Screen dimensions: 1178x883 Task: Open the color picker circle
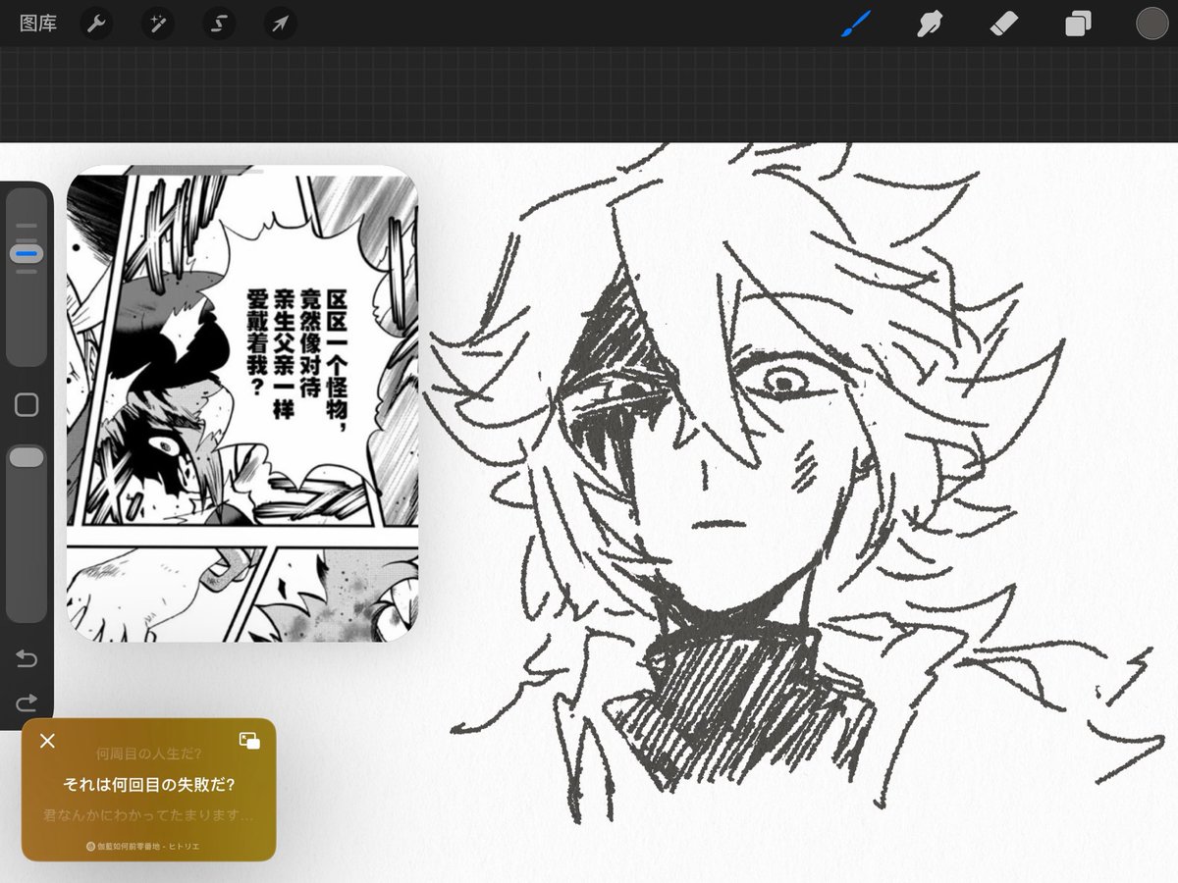pyautogui.click(x=1151, y=23)
